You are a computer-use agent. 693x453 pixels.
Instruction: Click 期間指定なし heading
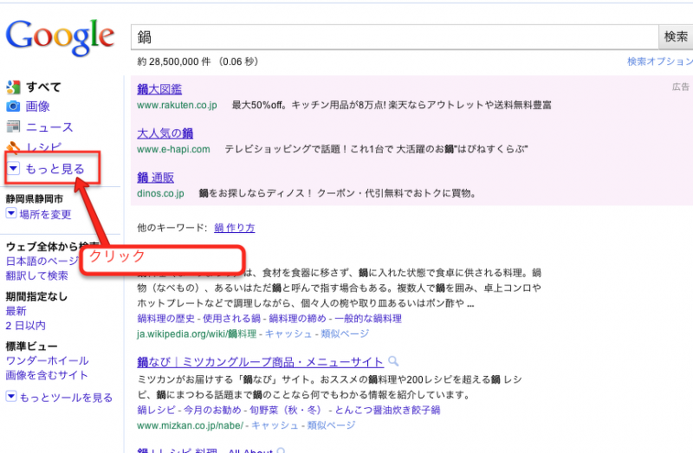pyautogui.click(x=36, y=296)
